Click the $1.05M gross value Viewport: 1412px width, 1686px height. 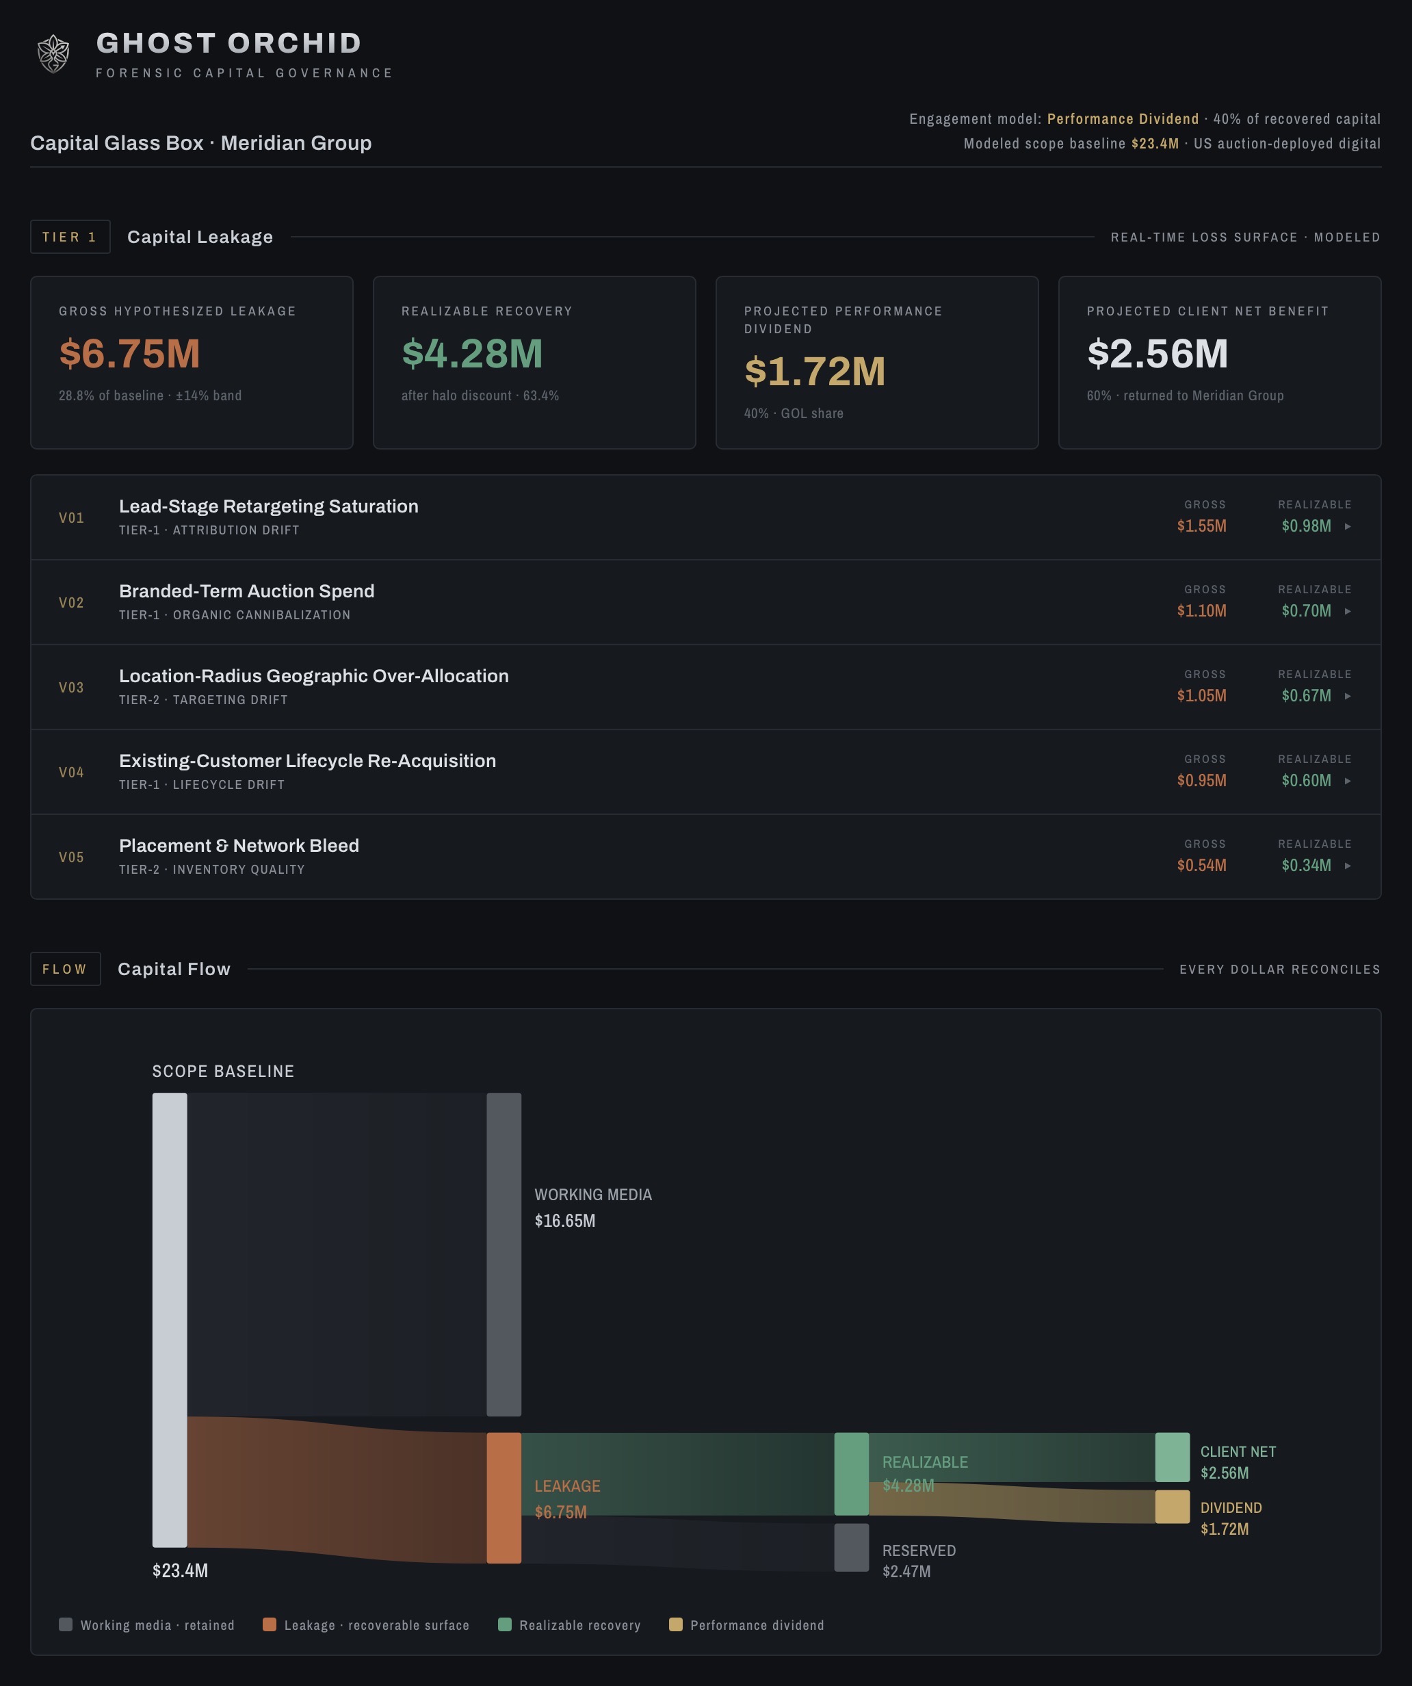[x=1202, y=696]
